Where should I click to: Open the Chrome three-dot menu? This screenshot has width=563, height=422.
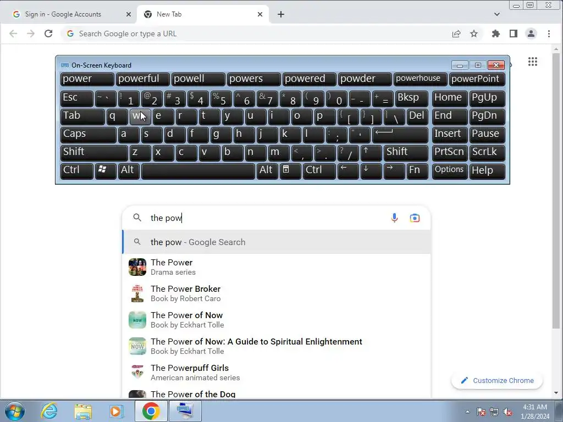pos(549,34)
